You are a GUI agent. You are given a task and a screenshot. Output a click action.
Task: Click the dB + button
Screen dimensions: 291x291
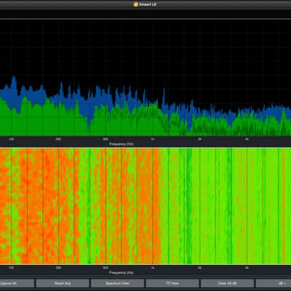(274, 283)
